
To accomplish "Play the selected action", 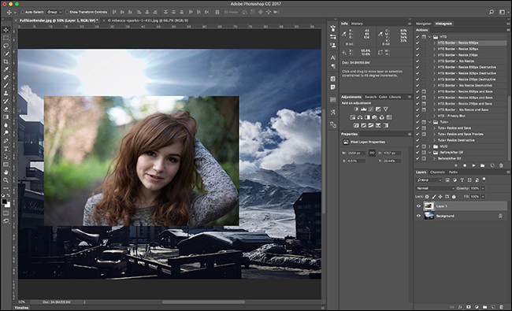I will tap(473, 165).
